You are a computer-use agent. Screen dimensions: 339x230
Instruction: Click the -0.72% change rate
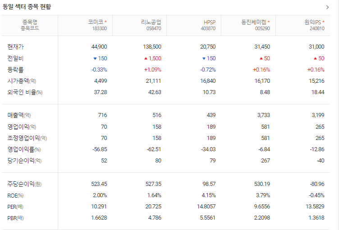point(208,70)
